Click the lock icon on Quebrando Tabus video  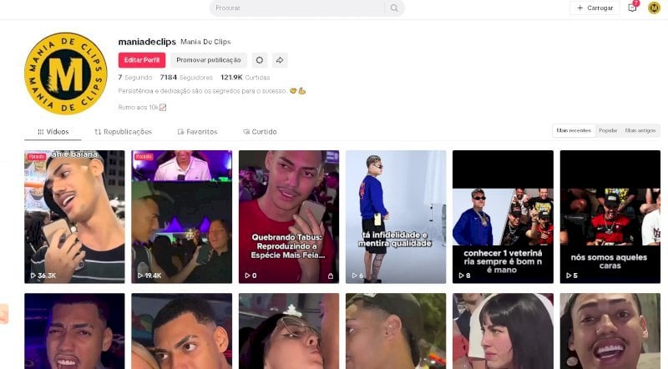(x=330, y=275)
